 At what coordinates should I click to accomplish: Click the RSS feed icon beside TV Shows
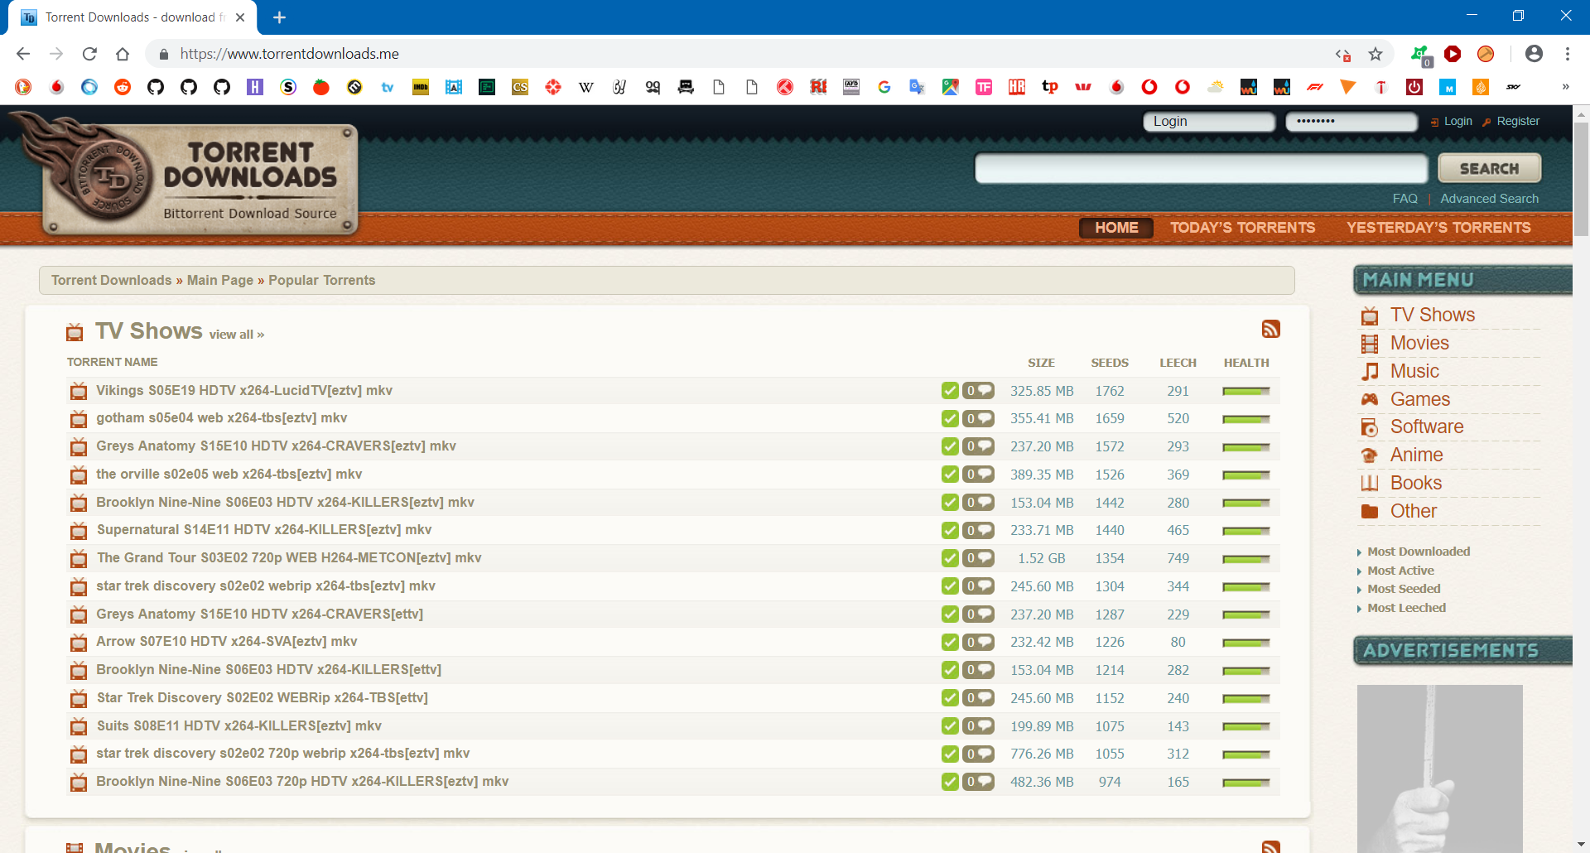[1271, 329]
